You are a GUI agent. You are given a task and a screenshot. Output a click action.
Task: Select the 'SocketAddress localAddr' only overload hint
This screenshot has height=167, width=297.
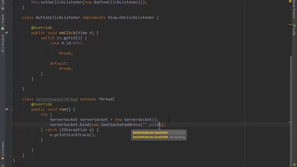[x=150, y=133]
